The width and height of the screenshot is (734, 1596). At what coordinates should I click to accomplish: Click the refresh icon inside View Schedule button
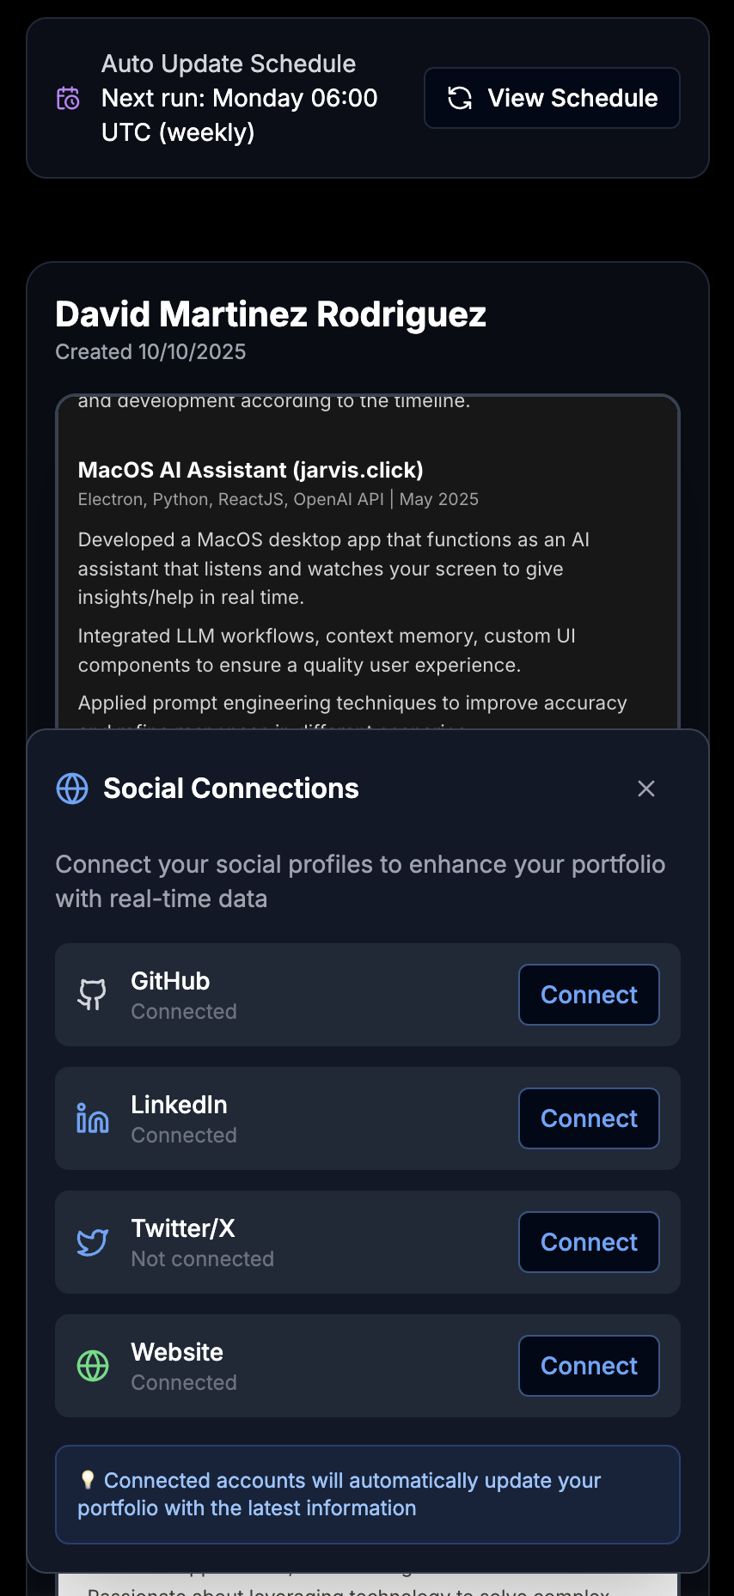pos(461,98)
